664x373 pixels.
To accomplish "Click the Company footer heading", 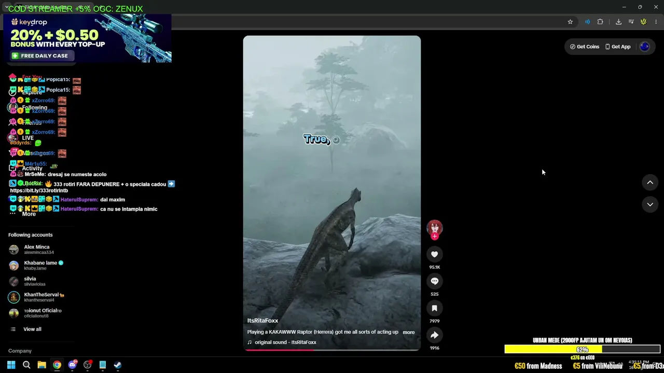I will pos(20,351).
